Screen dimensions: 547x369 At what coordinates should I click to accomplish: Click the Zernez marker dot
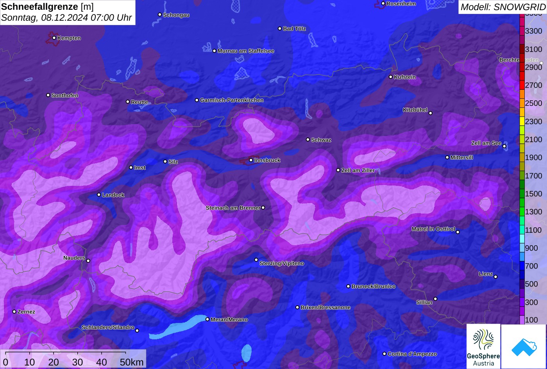click(14, 312)
